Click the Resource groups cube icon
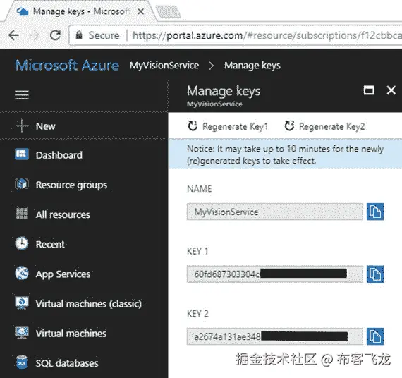Image resolution: width=402 pixels, height=378 pixels. pyautogui.click(x=22, y=184)
